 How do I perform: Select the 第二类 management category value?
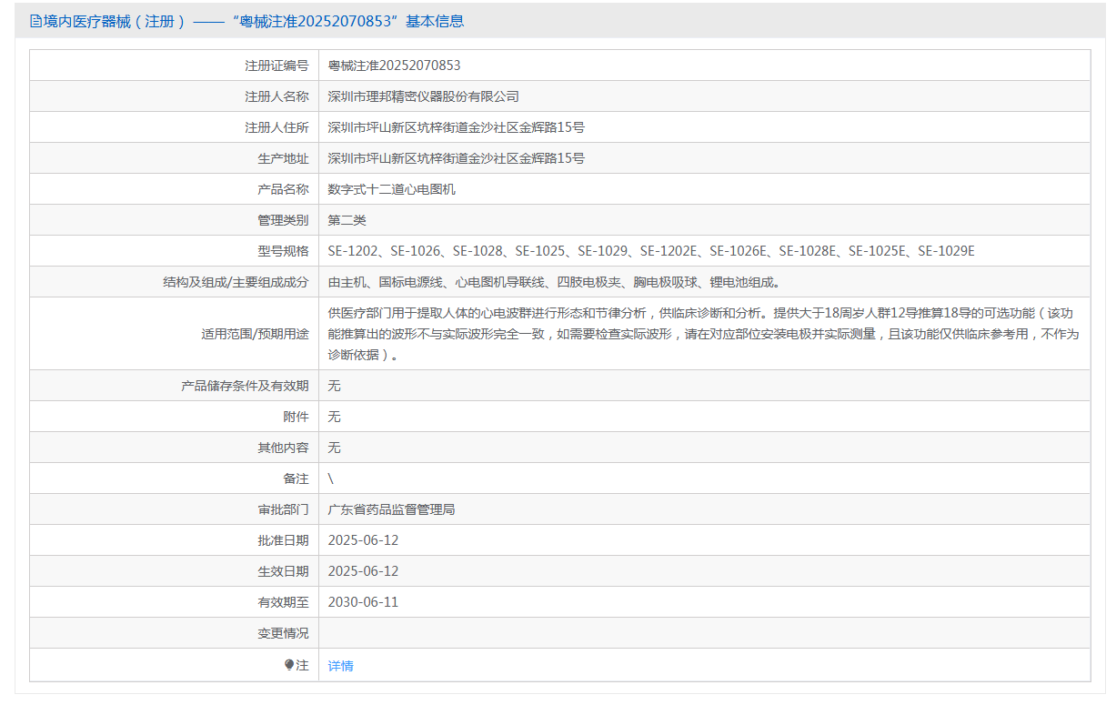(x=347, y=220)
